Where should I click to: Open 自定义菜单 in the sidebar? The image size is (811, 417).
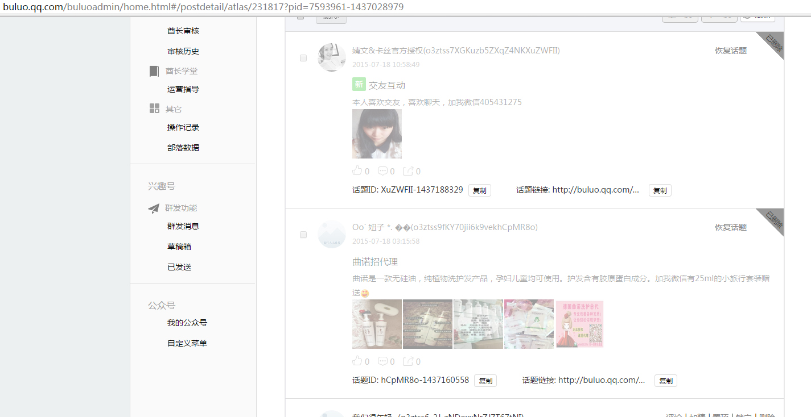tap(187, 343)
